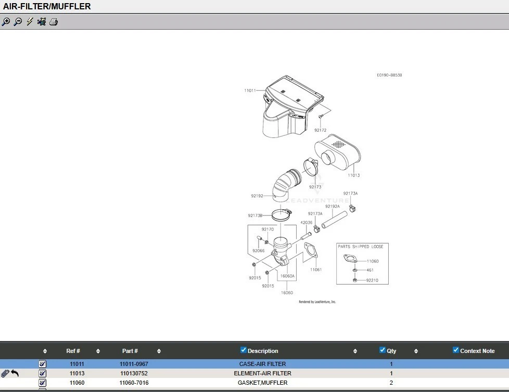
Task: Click the notepad icon for ref 11060
Action: [43, 383]
